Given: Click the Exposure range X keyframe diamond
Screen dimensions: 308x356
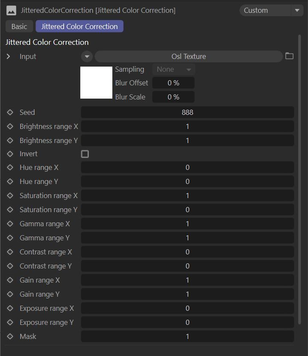Looking at the screenshot, I should [10, 308].
